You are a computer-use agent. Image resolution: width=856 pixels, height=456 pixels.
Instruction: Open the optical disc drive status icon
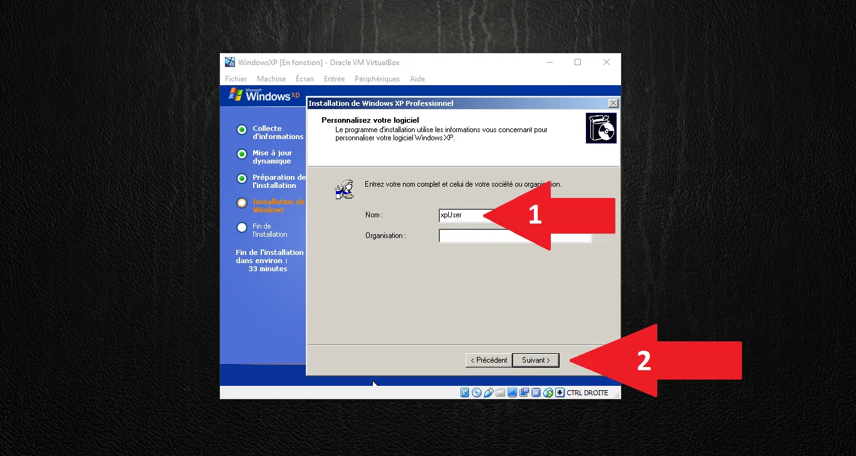pyautogui.click(x=476, y=393)
